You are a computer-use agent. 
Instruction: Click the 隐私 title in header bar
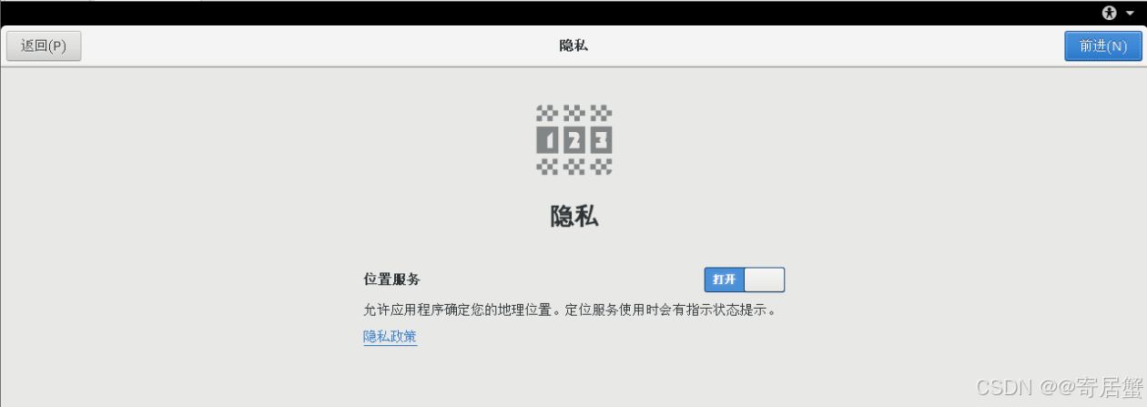(573, 46)
